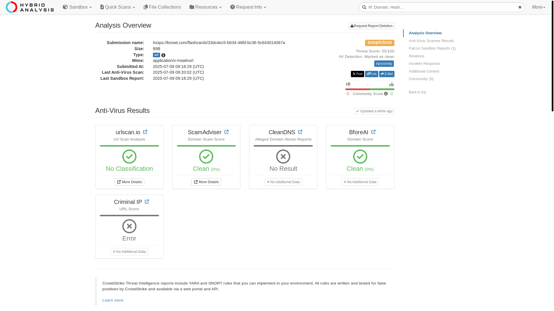Open File Collections page

point(162,7)
